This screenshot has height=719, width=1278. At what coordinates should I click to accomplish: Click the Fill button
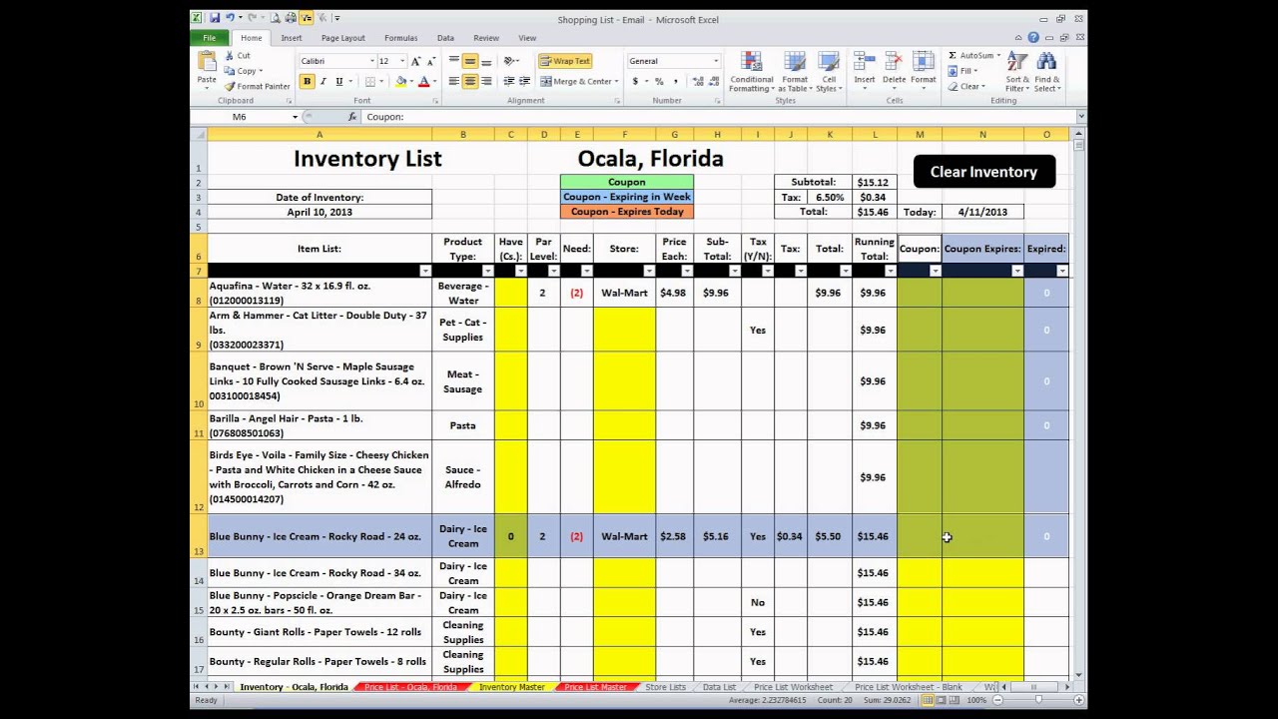964,71
